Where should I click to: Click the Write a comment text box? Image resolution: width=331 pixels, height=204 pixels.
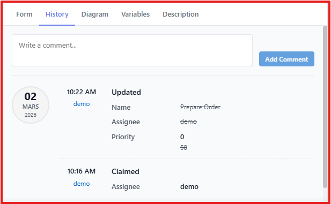(x=132, y=50)
